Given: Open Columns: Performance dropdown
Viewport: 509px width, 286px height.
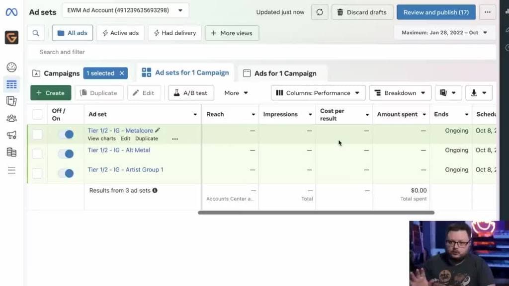Looking at the screenshot, I should click(x=318, y=93).
